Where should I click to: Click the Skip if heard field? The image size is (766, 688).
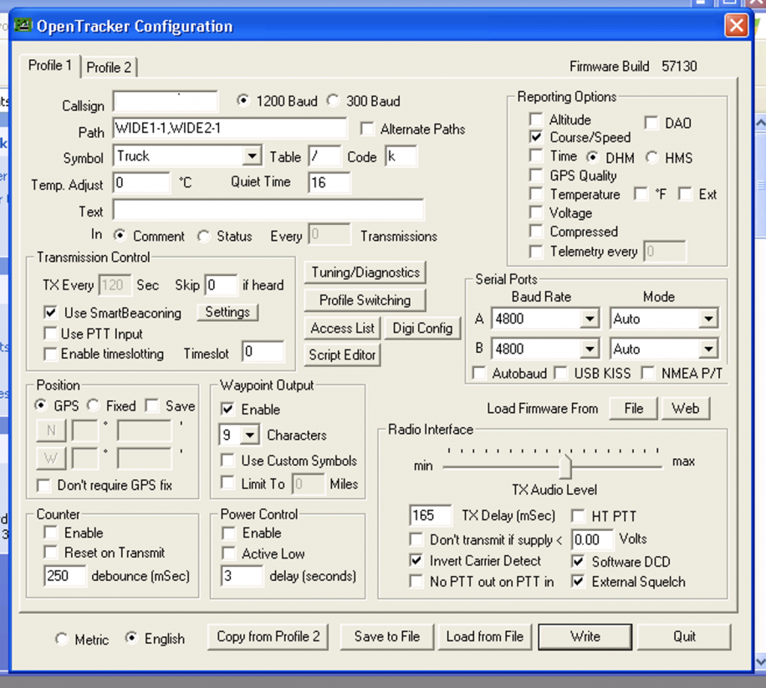tap(221, 285)
